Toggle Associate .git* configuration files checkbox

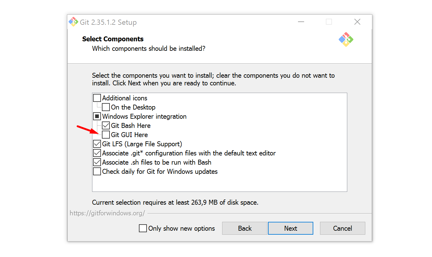coord(97,153)
